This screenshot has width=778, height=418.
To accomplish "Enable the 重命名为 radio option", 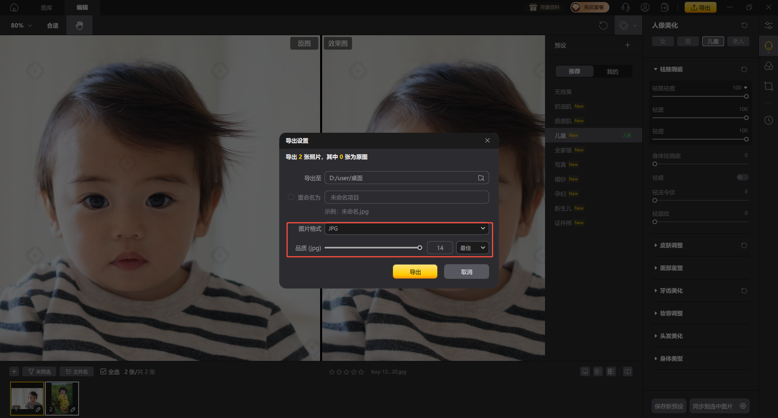I will click(x=291, y=197).
